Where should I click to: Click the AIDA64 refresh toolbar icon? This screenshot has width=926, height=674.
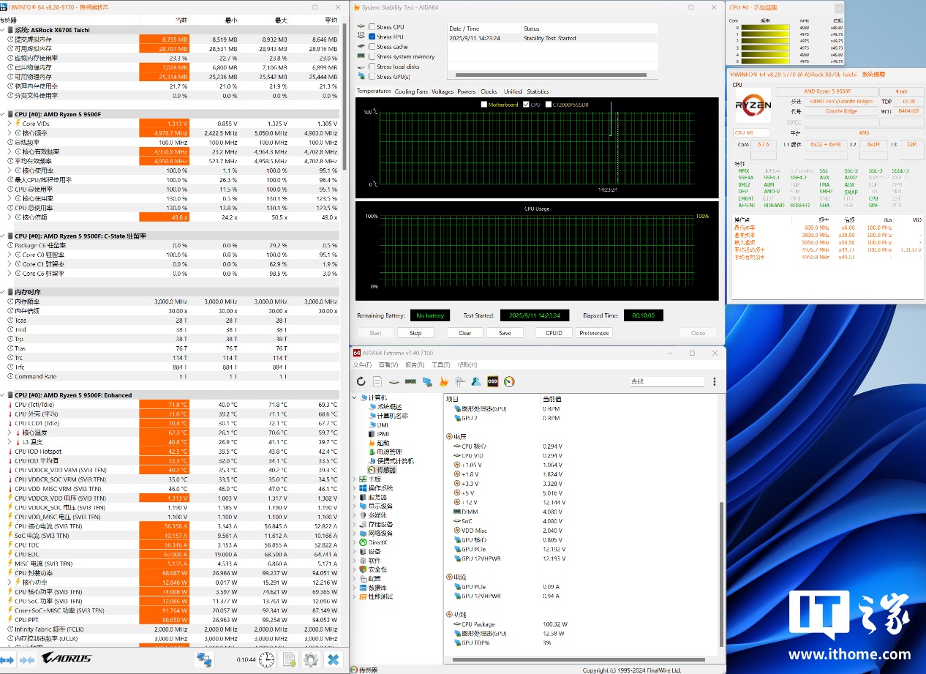(x=361, y=381)
